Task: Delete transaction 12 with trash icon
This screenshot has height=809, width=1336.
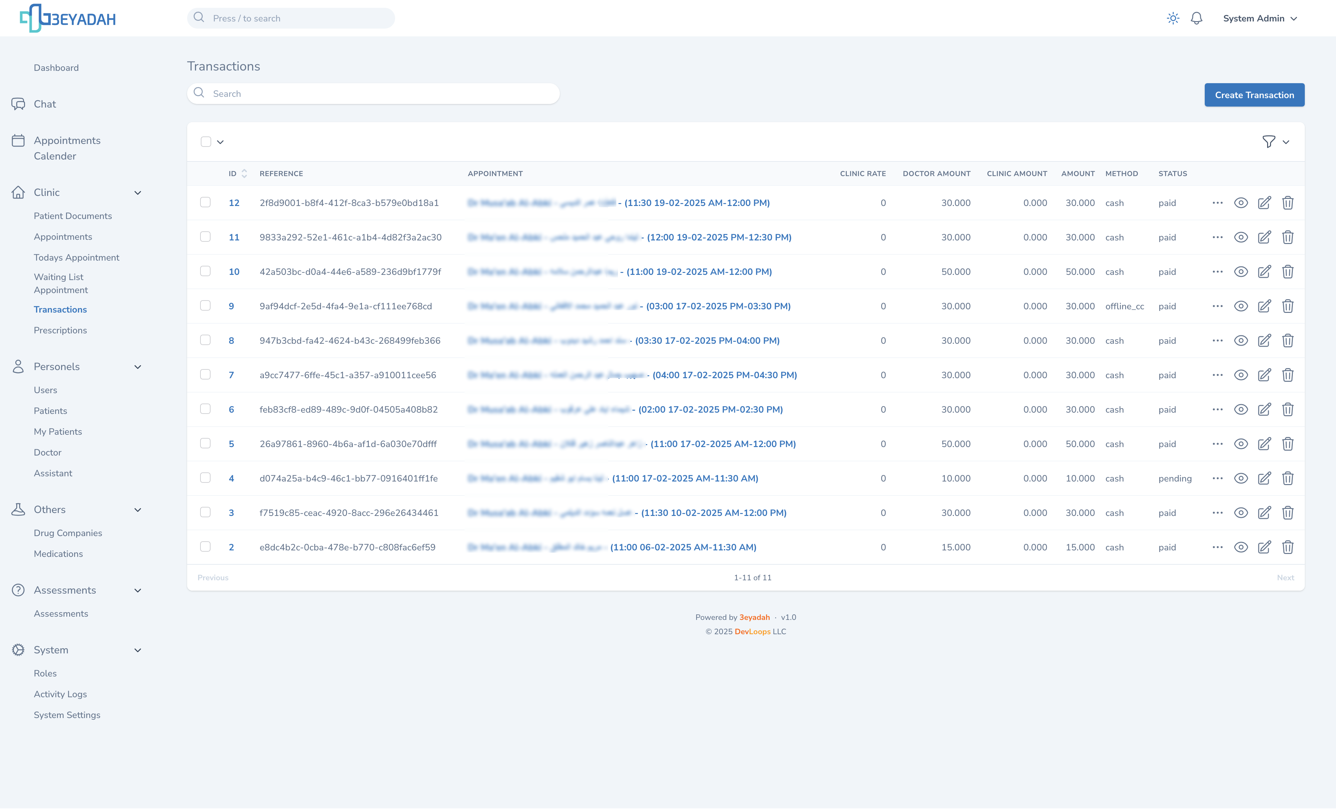Action: (1287, 203)
